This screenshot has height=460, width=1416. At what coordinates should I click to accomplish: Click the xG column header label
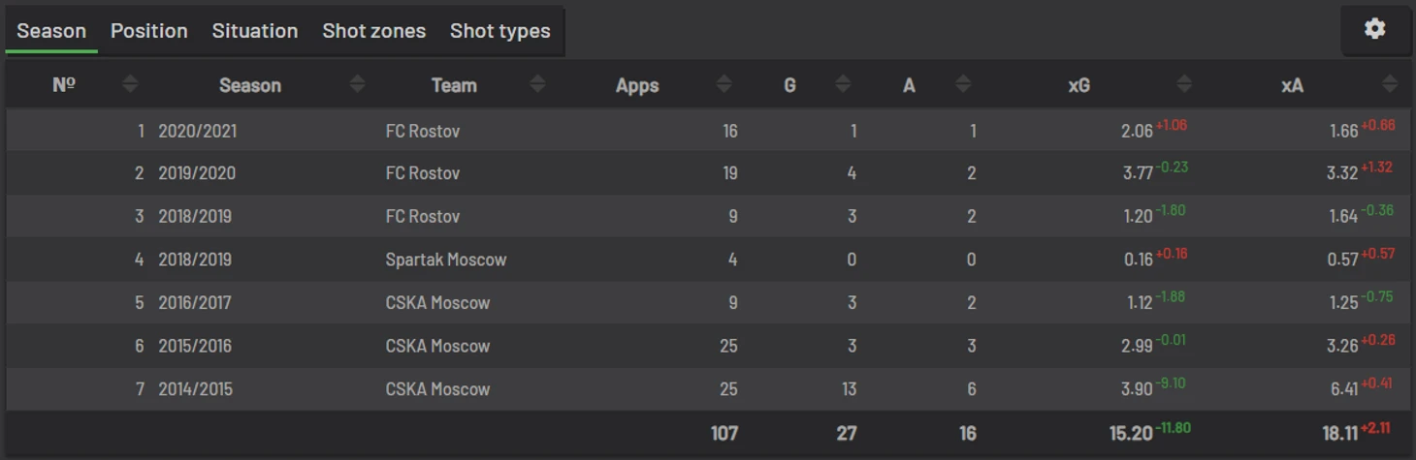tap(1078, 85)
